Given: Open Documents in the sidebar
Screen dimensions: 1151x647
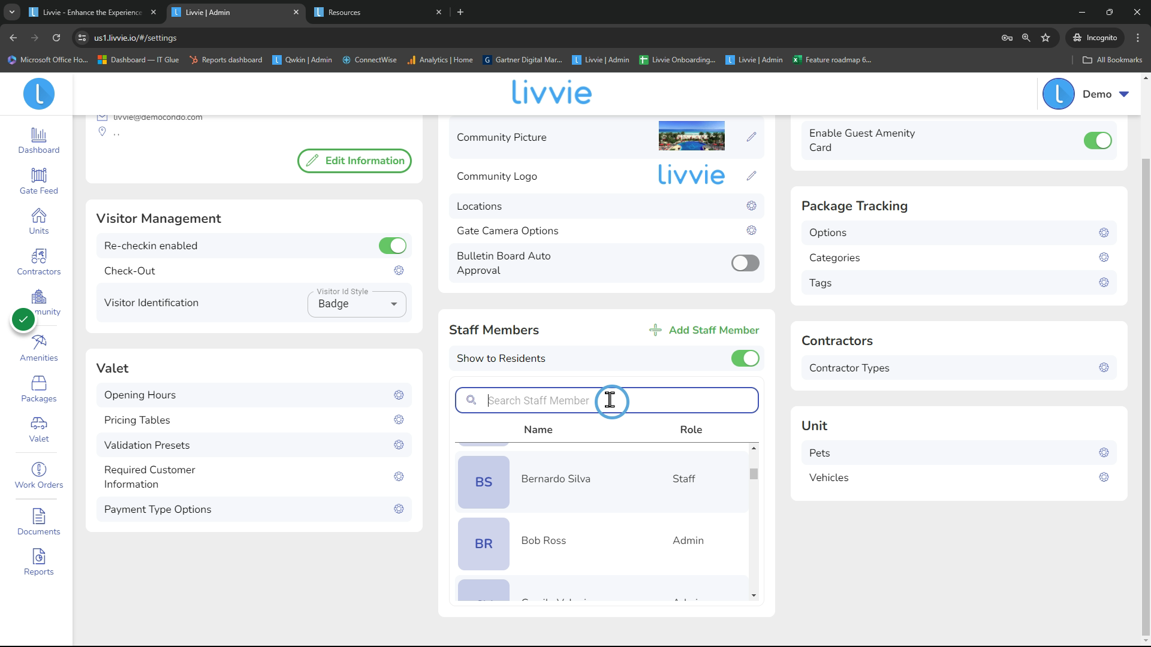Looking at the screenshot, I should tap(39, 522).
